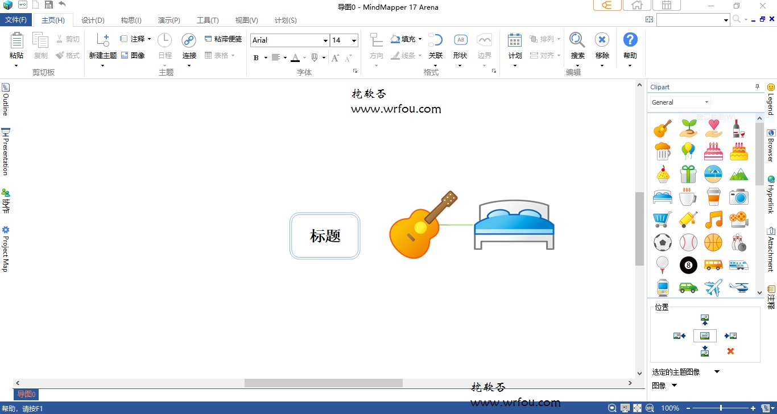Open 文件(F) menu
This screenshot has height=414, width=777.
point(16,20)
